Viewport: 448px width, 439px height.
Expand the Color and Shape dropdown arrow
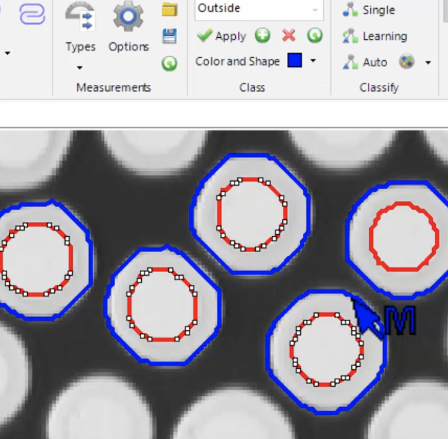tap(313, 60)
